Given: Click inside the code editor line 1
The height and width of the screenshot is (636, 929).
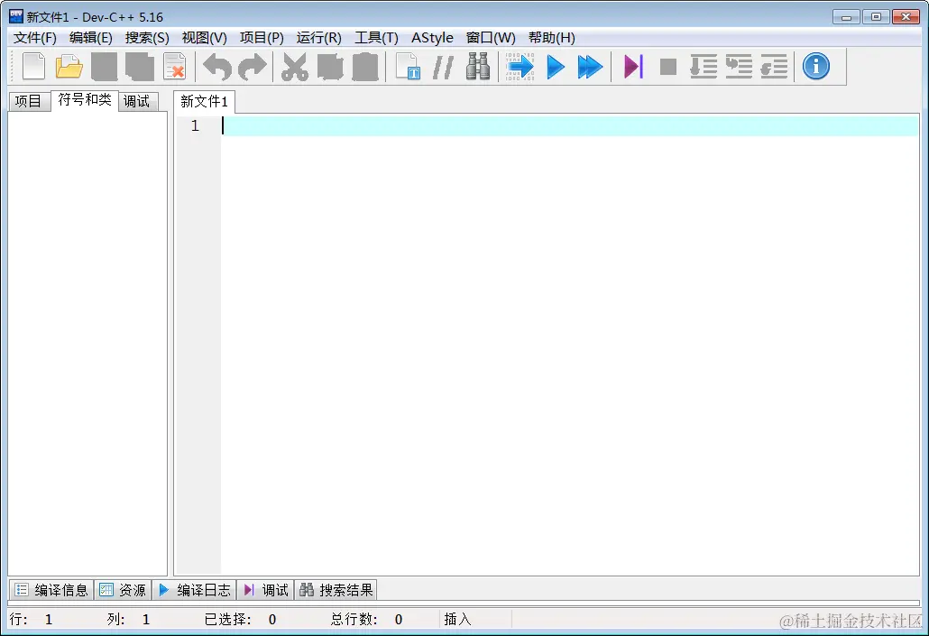Looking at the screenshot, I should tap(361, 126).
